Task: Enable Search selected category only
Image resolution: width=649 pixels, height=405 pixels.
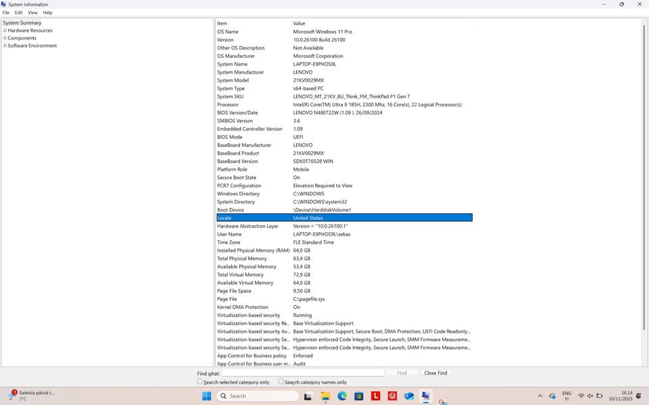Action: 199,382
